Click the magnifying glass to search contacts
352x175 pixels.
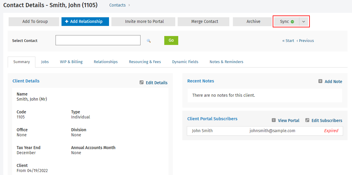(149, 40)
